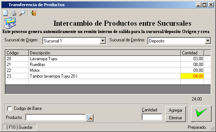Minimize the Transferencia de Productos window

pos(198,5)
